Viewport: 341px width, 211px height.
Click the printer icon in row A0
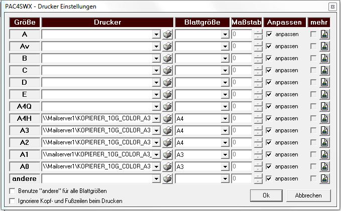click(167, 166)
